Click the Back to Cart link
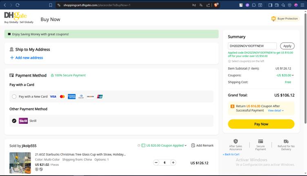The width and height of the screenshot is (307, 176). pos(231,154)
